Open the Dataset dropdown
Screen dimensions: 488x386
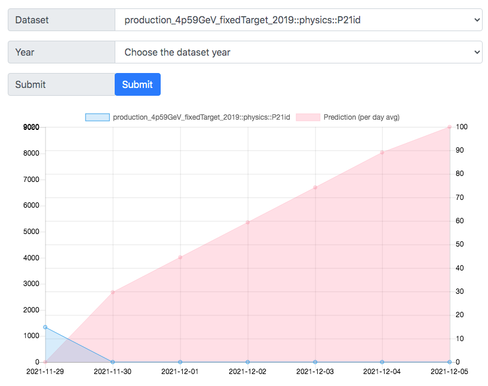pos(299,20)
